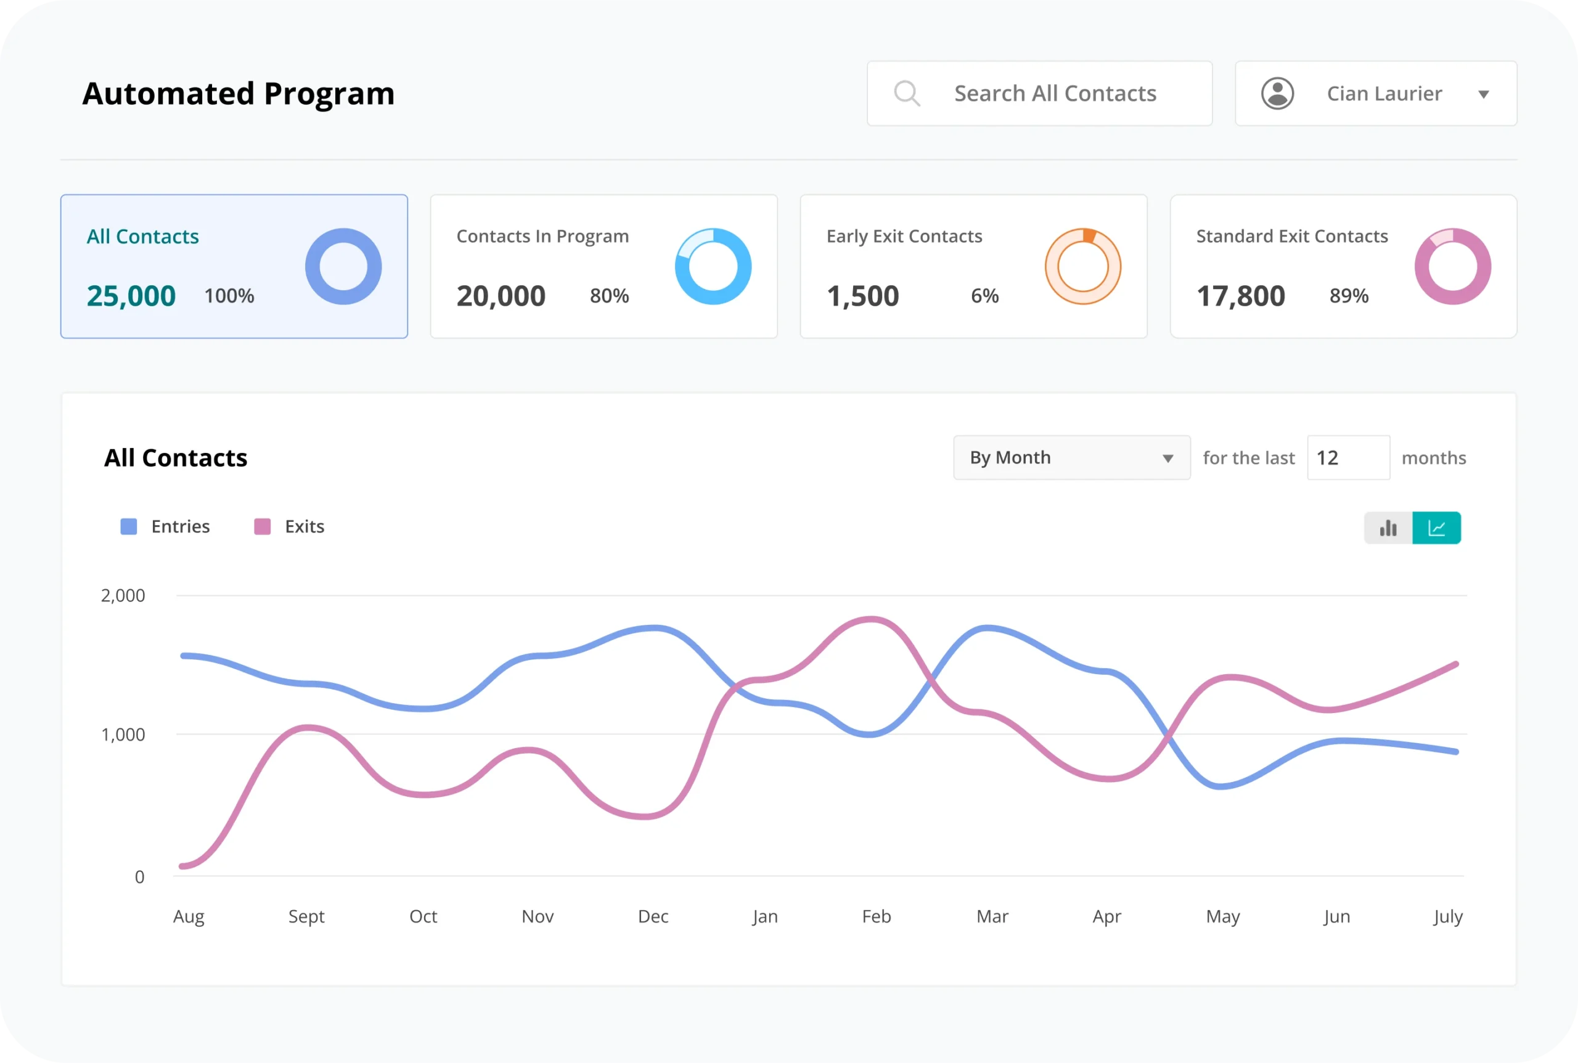This screenshot has height=1063, width=1578.
Task: Click the Standard Exit Contacts donut icon
Action: coord(1452,266)
